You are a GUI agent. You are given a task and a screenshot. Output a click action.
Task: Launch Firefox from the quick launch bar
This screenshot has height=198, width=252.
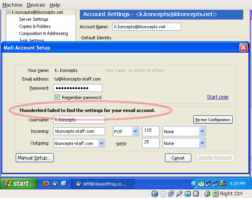[x=46, y=183]
